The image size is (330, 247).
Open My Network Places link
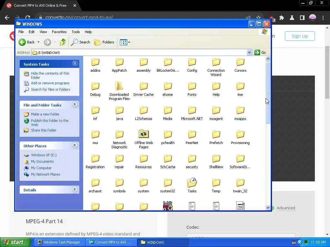[x=45, y=174]
